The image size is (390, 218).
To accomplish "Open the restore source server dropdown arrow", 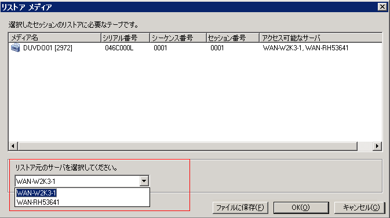I will click(x=144, y=181).
